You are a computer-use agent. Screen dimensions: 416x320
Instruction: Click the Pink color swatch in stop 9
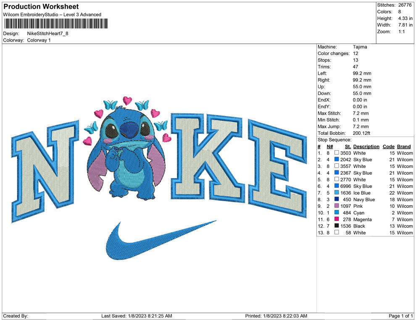click(337, 206)
